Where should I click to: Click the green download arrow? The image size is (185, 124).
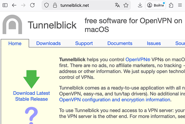point(32,79)
